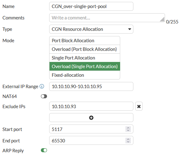Click End port stepper arrows
This screenshot has height=155, width=185.
[128, 141]
